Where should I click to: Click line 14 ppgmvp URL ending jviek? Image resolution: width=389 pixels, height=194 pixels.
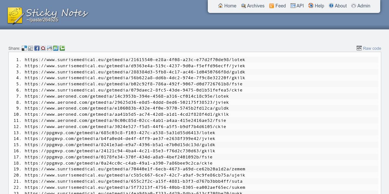pyautogui.click(x=120, y=139)
